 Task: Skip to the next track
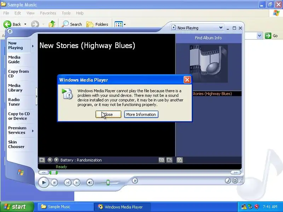(76, 183)
